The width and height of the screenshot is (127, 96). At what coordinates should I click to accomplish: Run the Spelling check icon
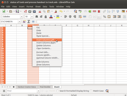pos(80,11)
